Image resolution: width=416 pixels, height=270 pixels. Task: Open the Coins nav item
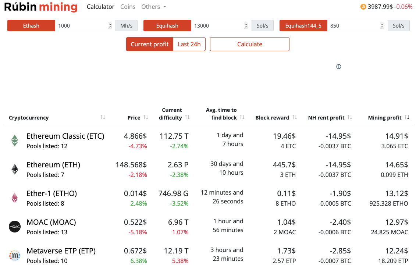[x=128, y=7]
